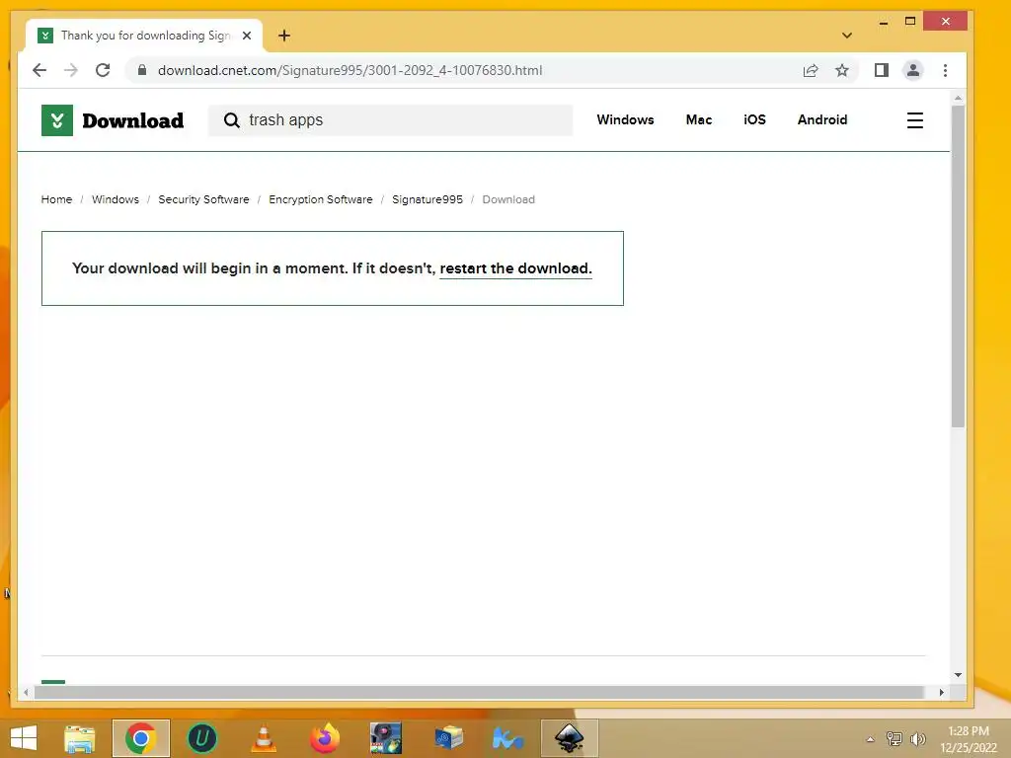Open the iOS category
Viewport: 1011px width, 758px height.
pyautogui.click(x=754, y=119)
